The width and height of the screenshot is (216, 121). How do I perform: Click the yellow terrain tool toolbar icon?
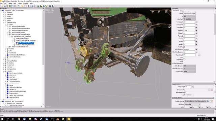point(41,6)
